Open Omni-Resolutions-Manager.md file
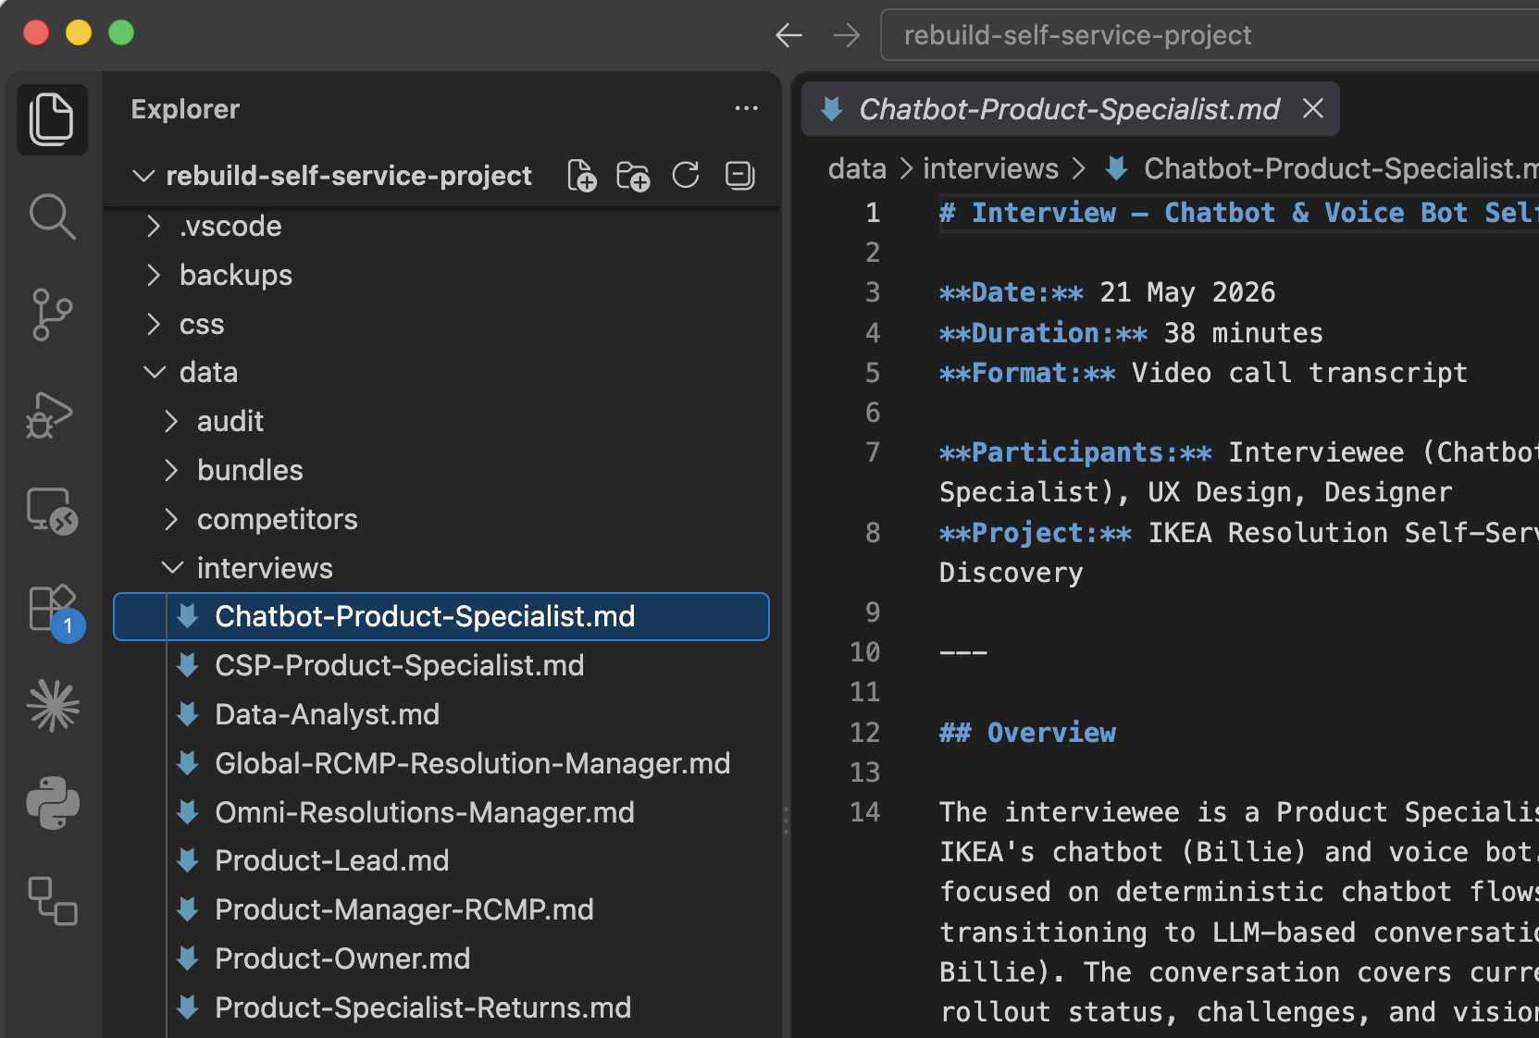Screen dimensions: 1539x1038 point(441,812)
